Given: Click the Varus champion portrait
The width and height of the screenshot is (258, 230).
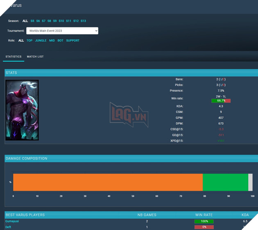Looking at the screenshot, I should [22, 110].
